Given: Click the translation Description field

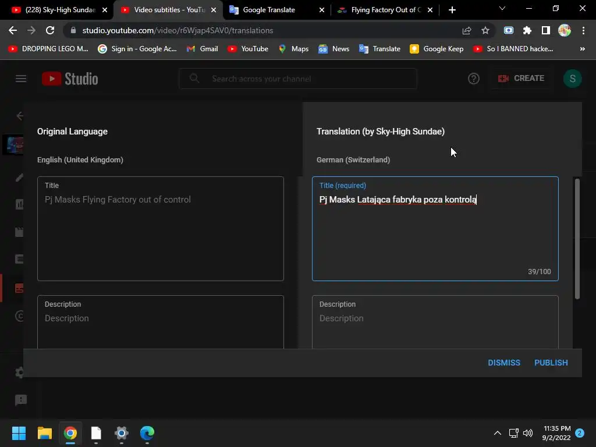Looking at the screenshot, I should (x=435, y=322).
